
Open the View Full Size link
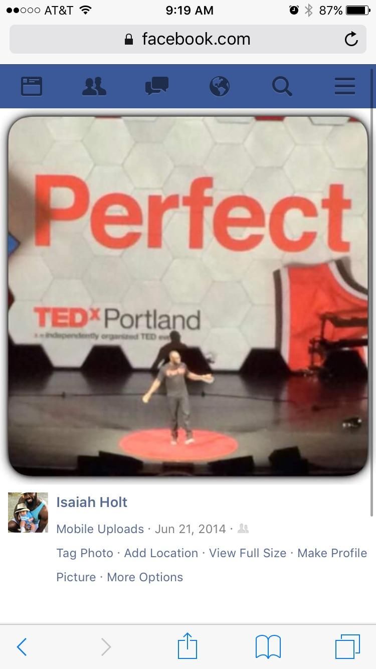248,553
